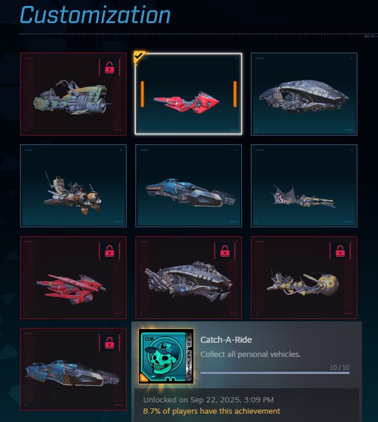Choose the gray armored shell vehicle

(303, 94)
